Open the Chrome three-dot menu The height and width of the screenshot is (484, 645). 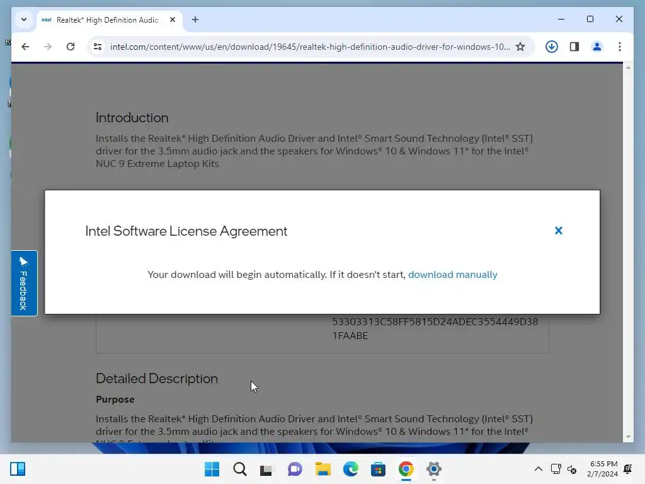click(x=620, y=47)
